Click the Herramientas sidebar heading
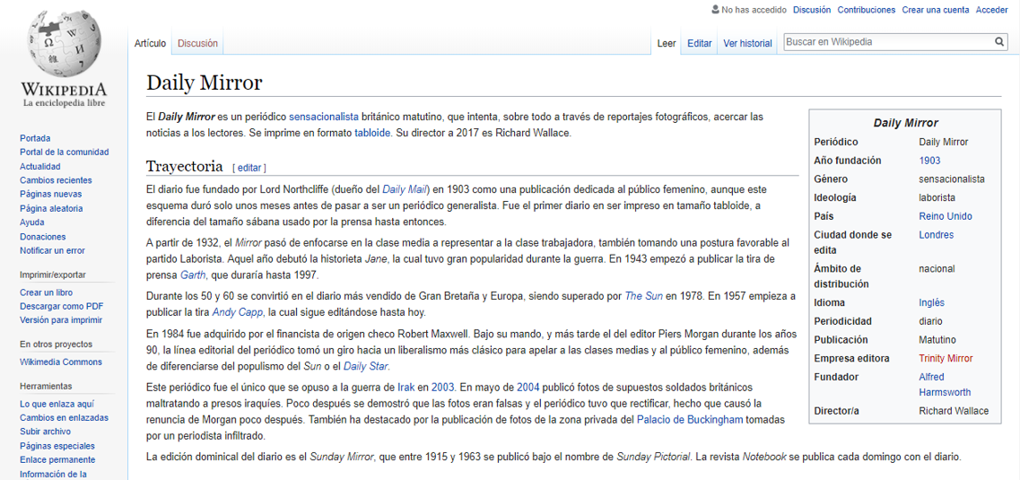The height and width of the screenshot is (480, 1020). 46,386
